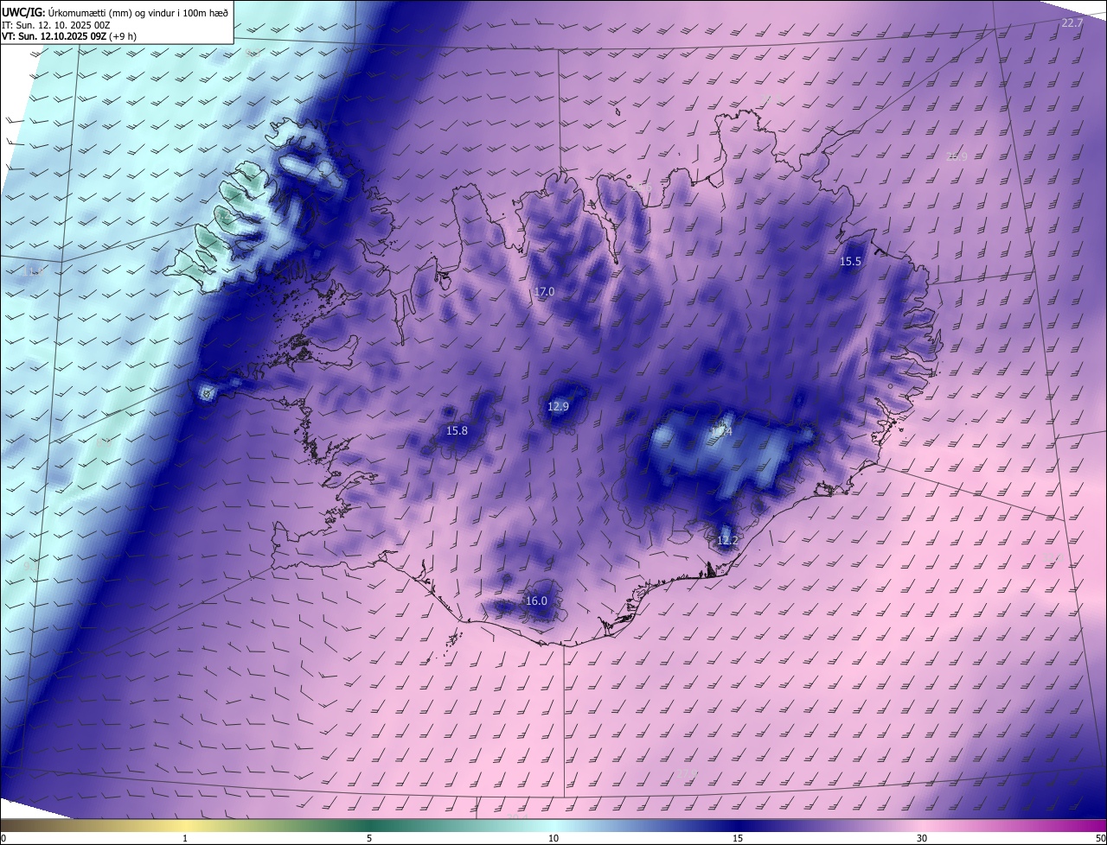1107x845 pixels.
Task: Click the 16.0 value label in south Iceland
Action: click(x=536, y=600)
